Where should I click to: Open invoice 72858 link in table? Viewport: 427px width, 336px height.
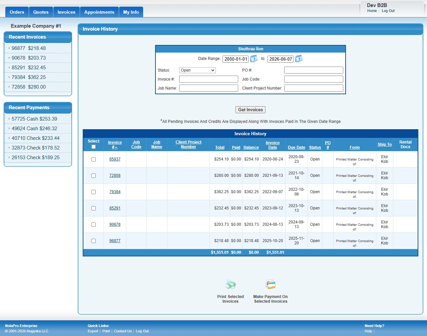tap(115, 175)
